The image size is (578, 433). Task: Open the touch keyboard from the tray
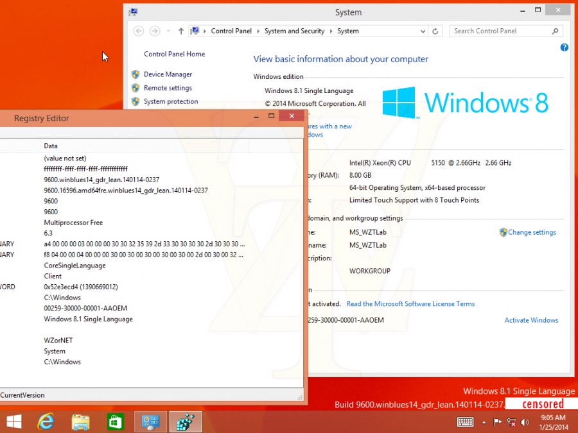466,421
